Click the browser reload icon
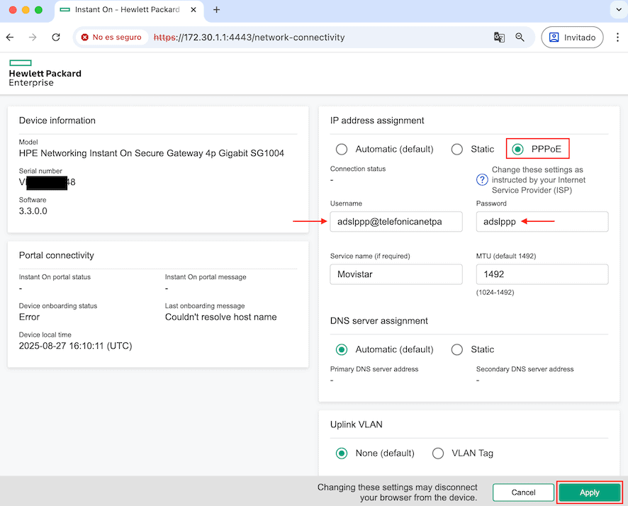 [56, 38]
